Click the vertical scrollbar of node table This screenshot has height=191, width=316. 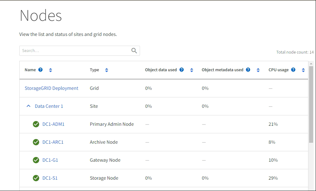click(311, 104)
